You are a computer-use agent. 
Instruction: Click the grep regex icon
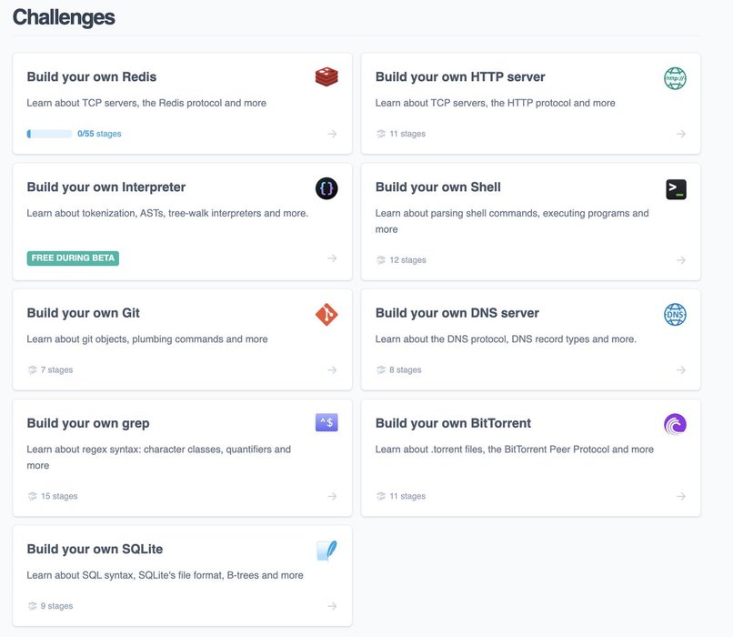click(326, 422)
